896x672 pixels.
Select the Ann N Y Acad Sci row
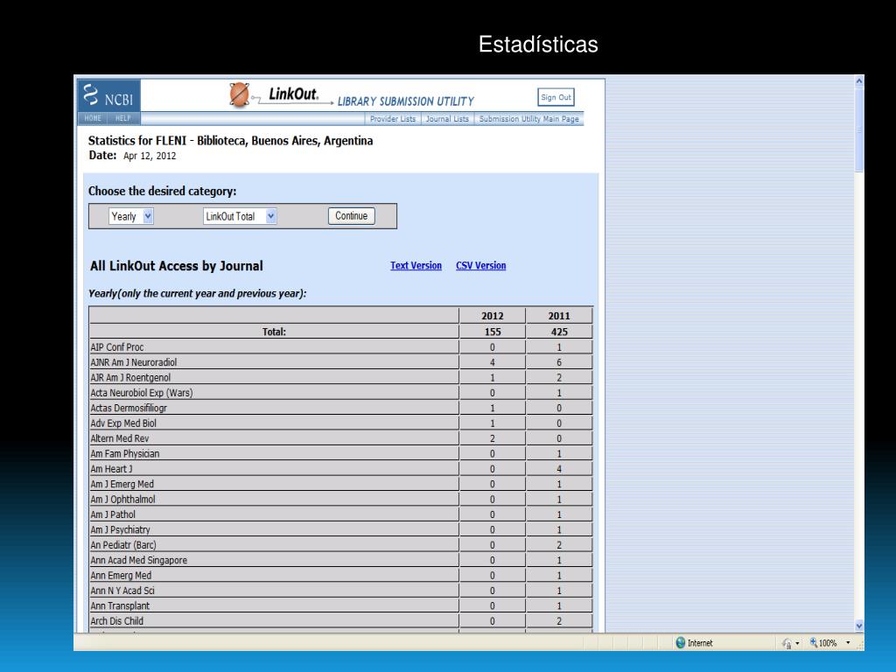(x=340, y=591)
